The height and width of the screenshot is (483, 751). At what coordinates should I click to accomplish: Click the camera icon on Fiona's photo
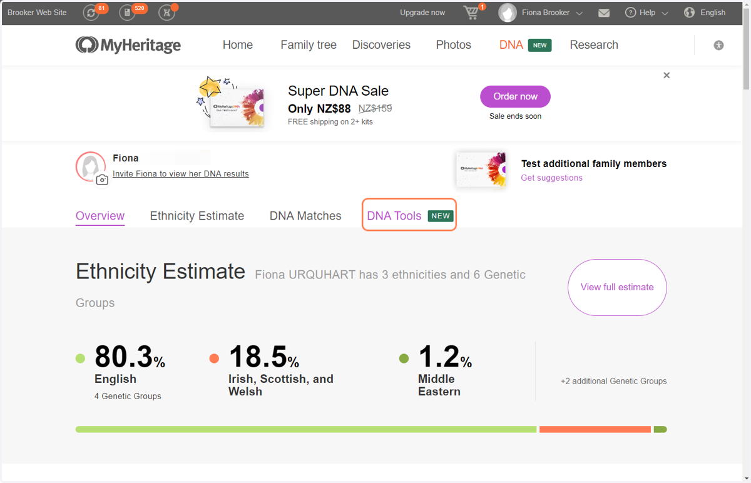[x=102, y=180]
